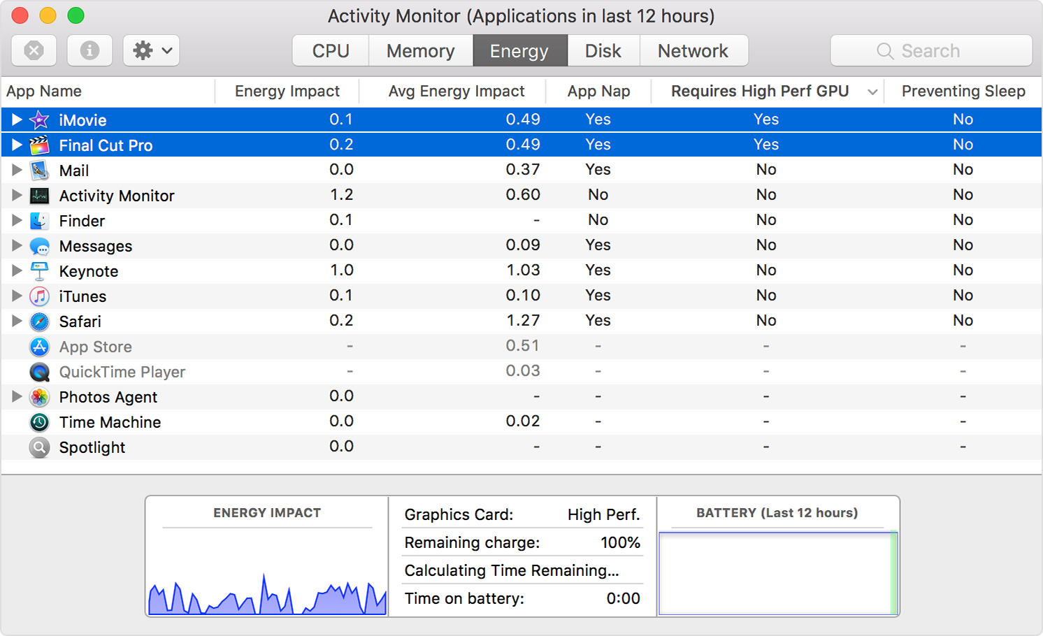Click the App Store icon in the list
The width and height of the screenshot is (1043, 636).
coord(39,346)
